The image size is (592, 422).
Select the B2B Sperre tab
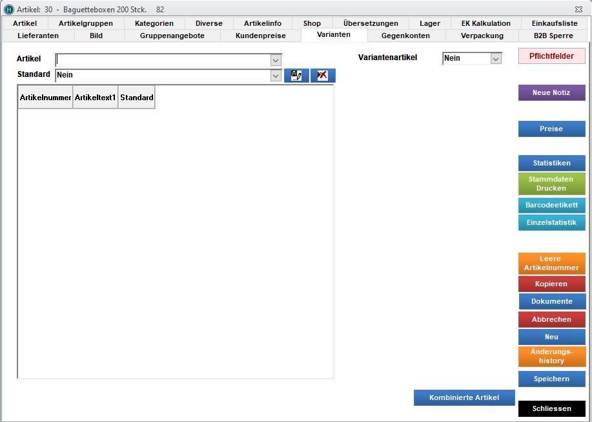click(553, 36)
